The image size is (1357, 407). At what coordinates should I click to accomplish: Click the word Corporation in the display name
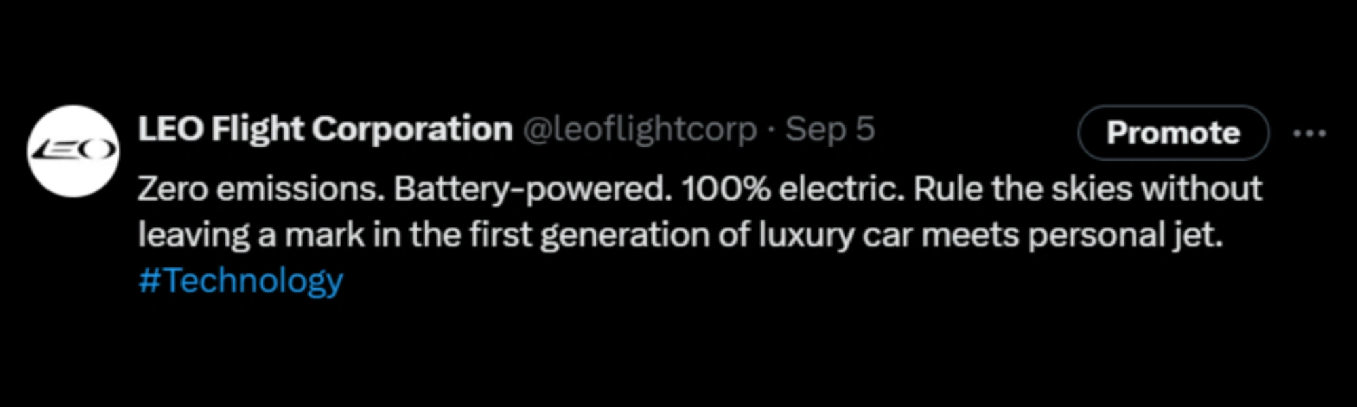click(412, 129)
